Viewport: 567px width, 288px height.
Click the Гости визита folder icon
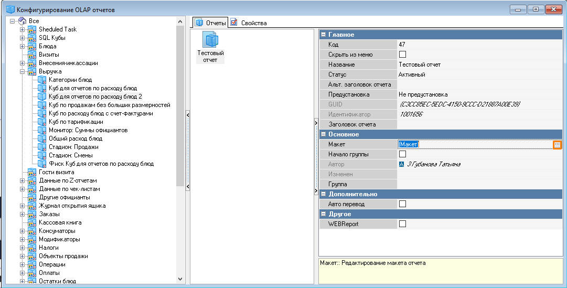pyautogui.click(x=32, y=172)
